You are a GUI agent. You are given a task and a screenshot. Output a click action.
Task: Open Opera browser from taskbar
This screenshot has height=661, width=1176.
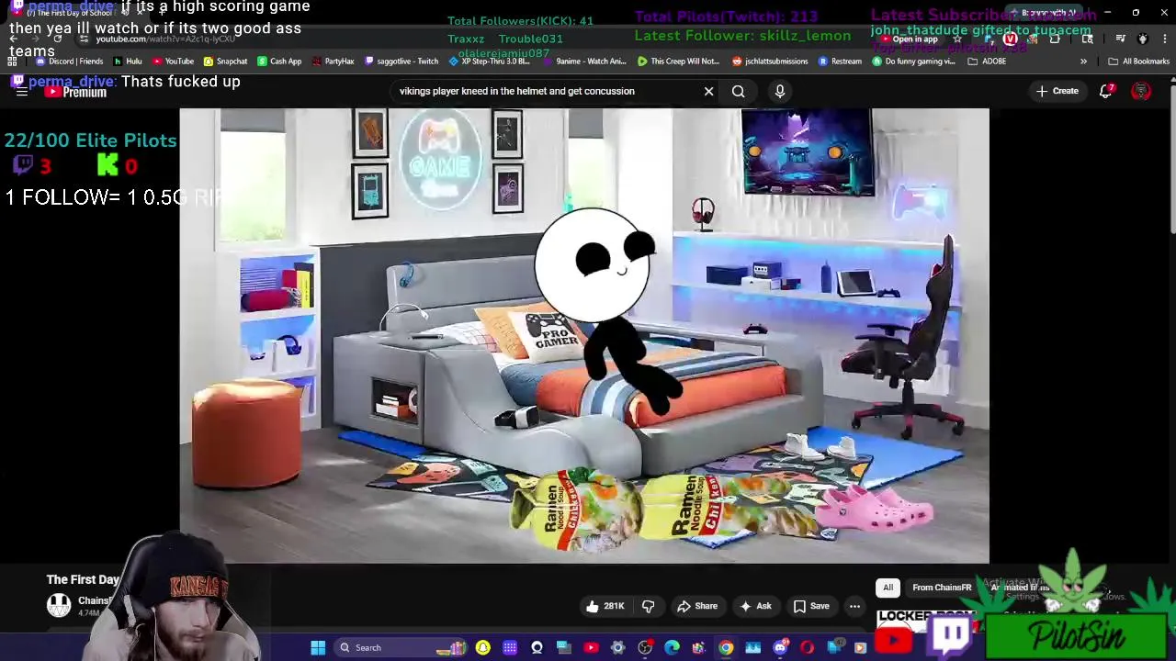click(x=807, y=648)
